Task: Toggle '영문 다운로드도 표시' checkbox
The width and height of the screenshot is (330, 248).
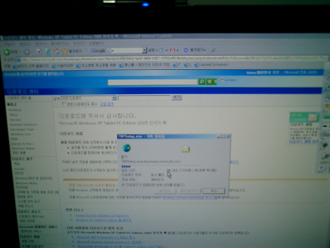Action: pyautogui.click(x=64, y=104)
